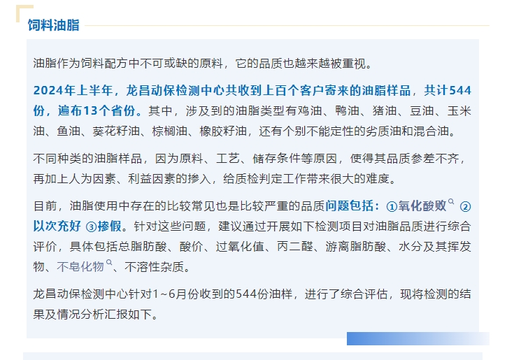Click the search icon after 不皂化物

click(x=109, y=262)
